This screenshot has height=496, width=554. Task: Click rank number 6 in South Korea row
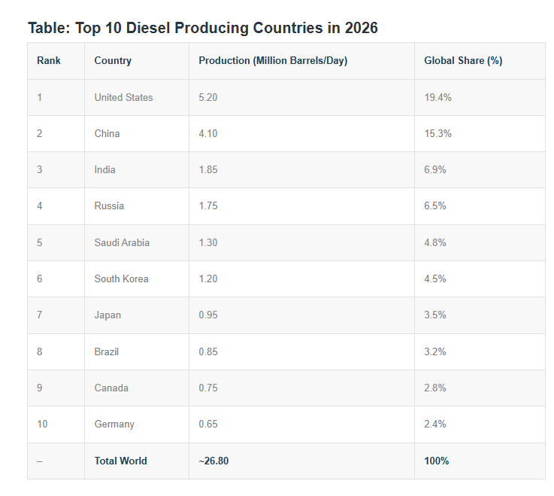pos(40,278)
